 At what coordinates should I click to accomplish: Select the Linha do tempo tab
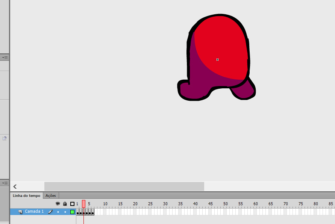[x=26, y=195]
